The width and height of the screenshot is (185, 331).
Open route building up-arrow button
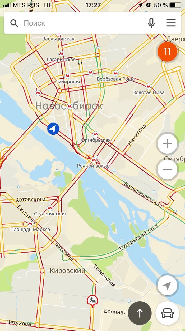140,313
